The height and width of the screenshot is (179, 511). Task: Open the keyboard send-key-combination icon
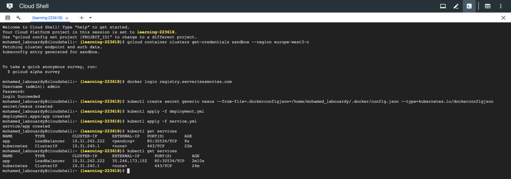(8, 18)
